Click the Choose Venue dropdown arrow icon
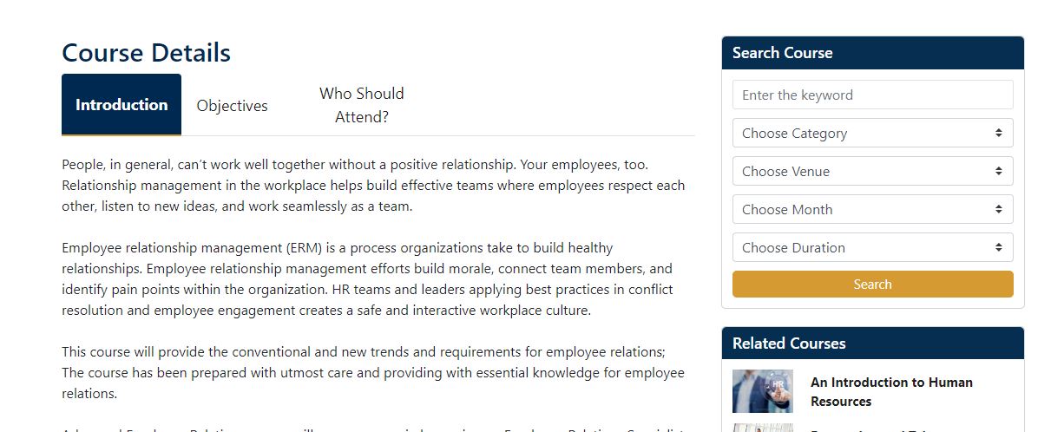This screenshot has height=432, width=1064. click(999, 171)
